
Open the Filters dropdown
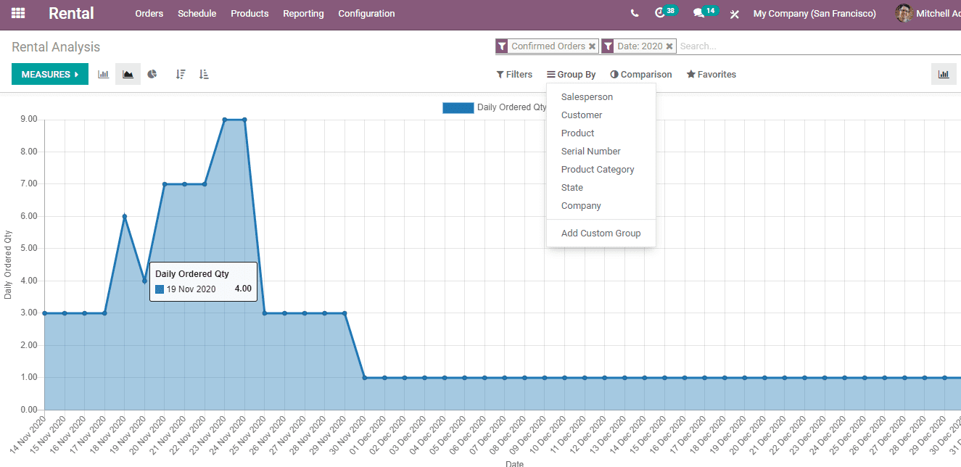coord(514,75)
